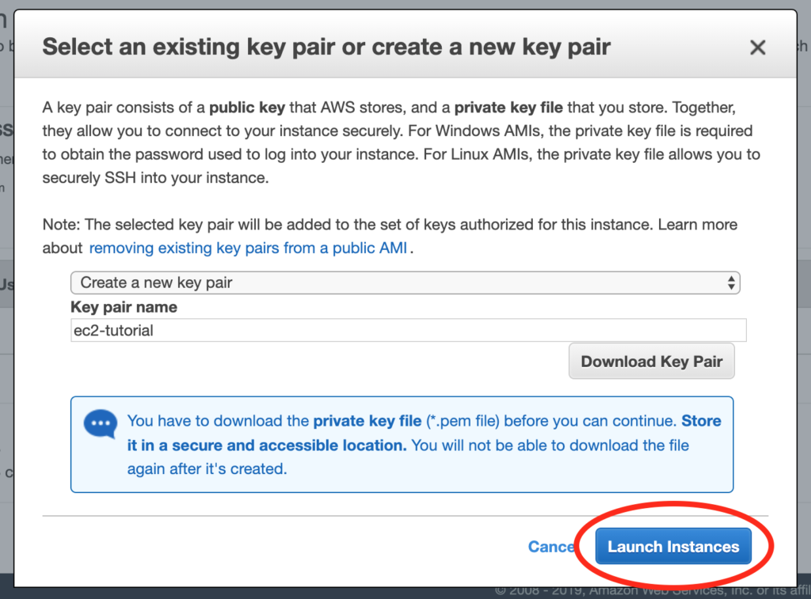This screenshot has height=599, width=811.
Task: Click 'securely SSH into your instance' text
Action: click(155, 178)
